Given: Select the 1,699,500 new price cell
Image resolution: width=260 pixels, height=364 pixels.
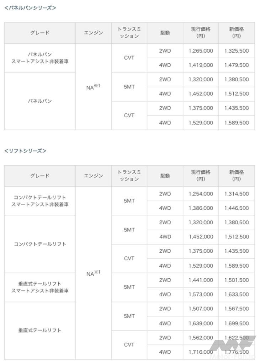Looking at the screenshot, I should click(237, 323).
